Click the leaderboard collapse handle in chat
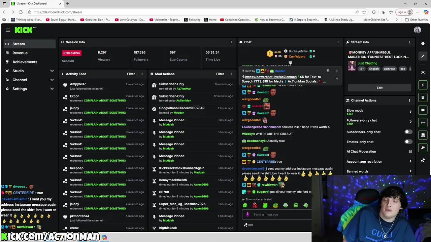The width and height of the screenshot is (431, 242). pyautogui.click(x=290, y=63)
